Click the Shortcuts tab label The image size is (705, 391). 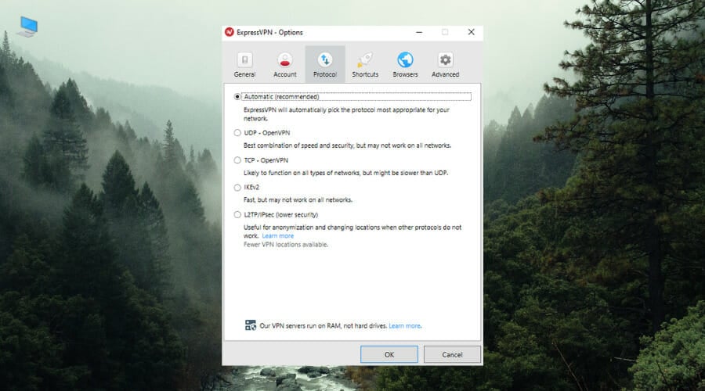point(365,74)
